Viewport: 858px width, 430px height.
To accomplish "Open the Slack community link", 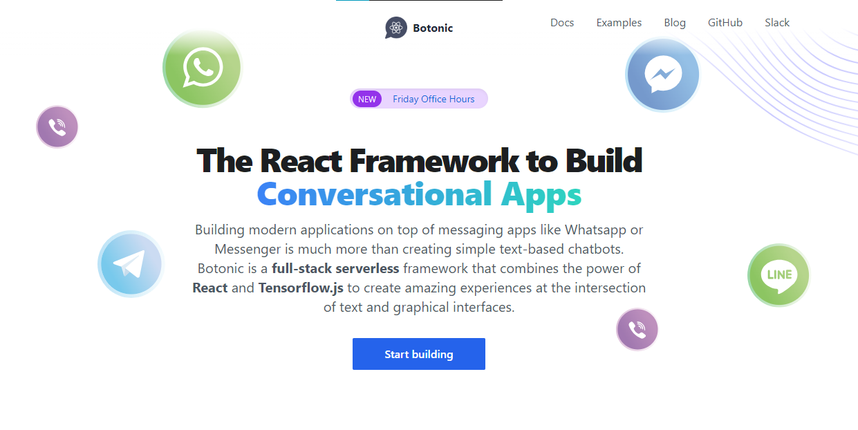I will point(777,23).
